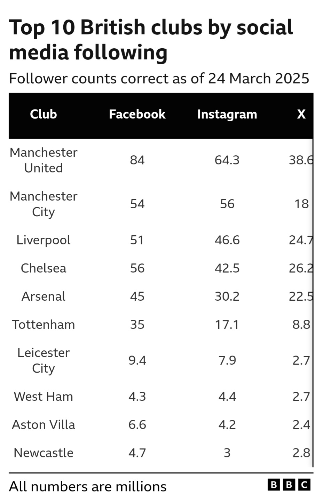Select the Newcastle club name
This screenshot has width=323, height=504.
pos(44,453)
